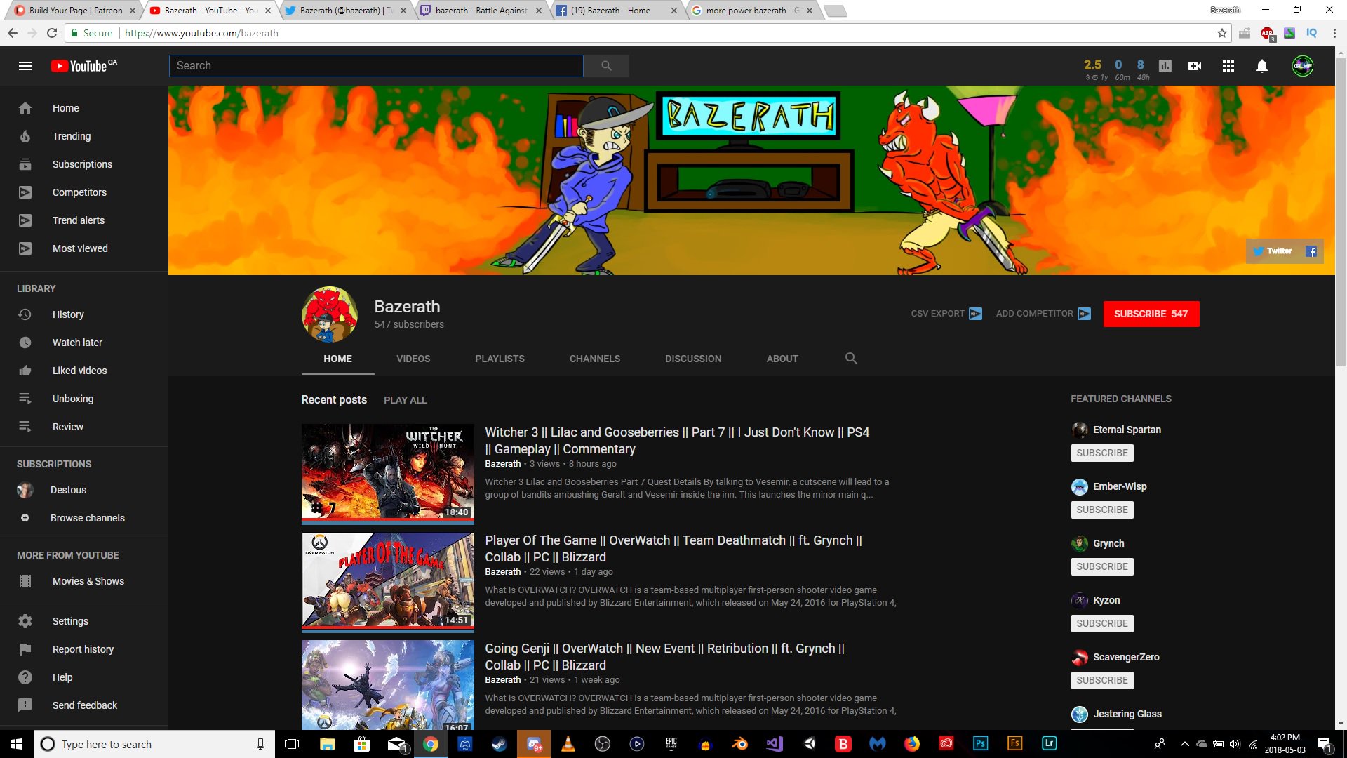The height and width of the screenshot is (758, 1347).
Task: Click the search magnifier button
Action: point(606,66)
